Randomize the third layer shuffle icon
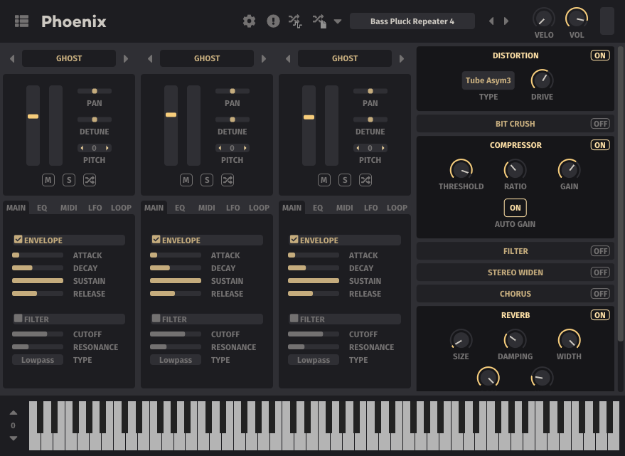625x456 pixels. pyautogui.click(x=365, y=180)
